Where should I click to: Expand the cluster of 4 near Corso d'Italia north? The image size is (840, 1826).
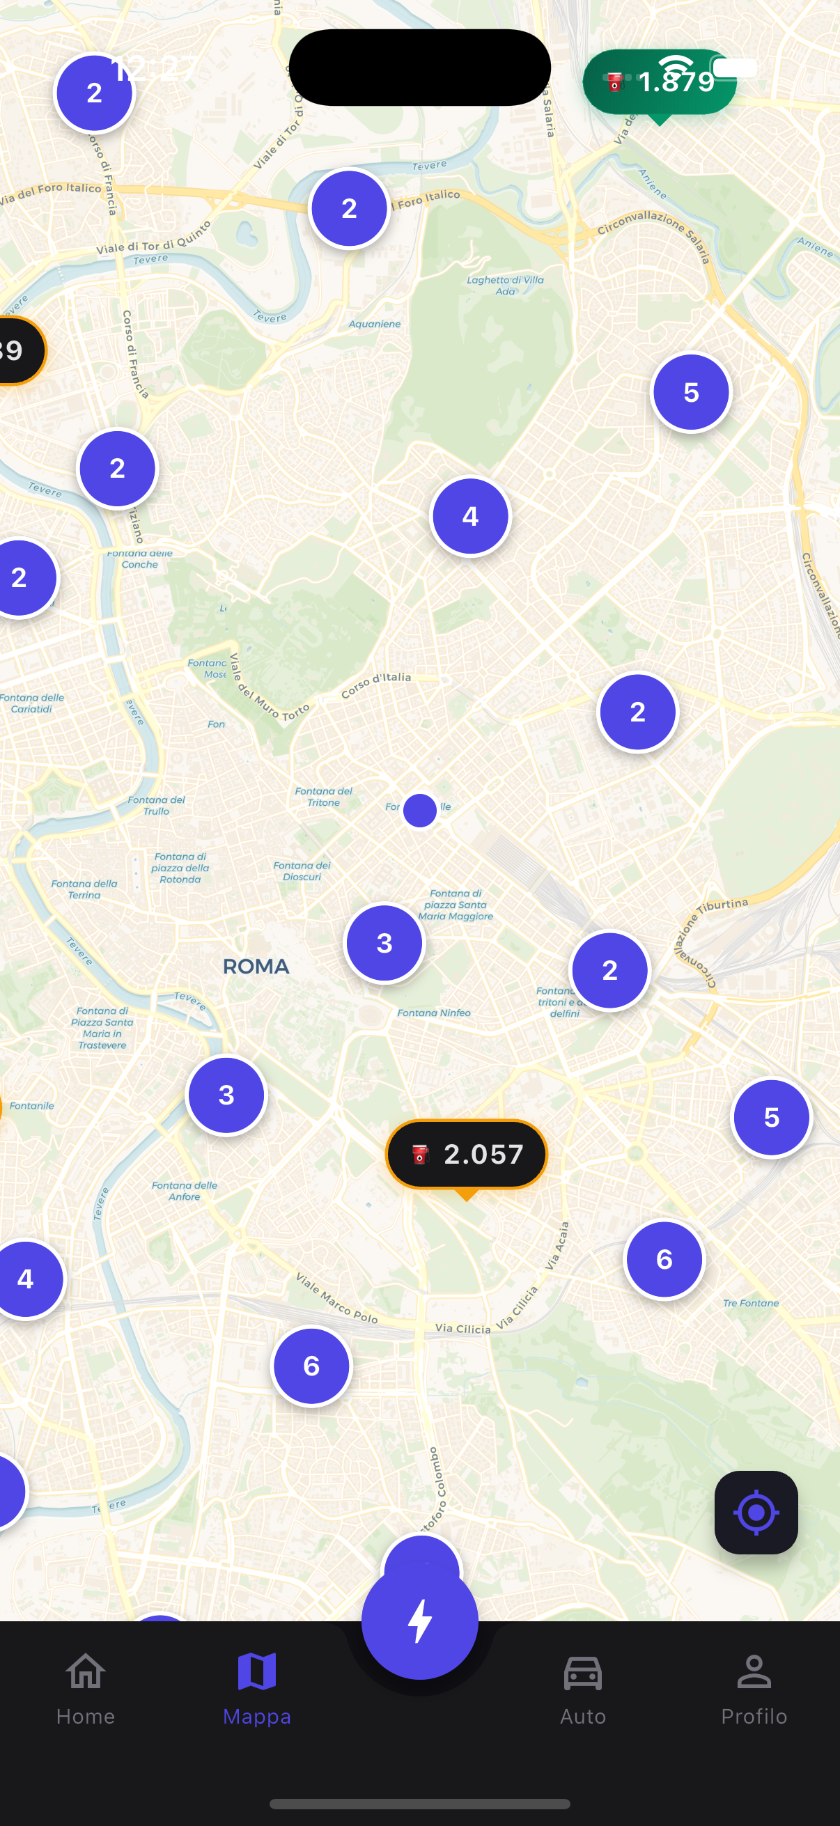click(x=470, y=516)
